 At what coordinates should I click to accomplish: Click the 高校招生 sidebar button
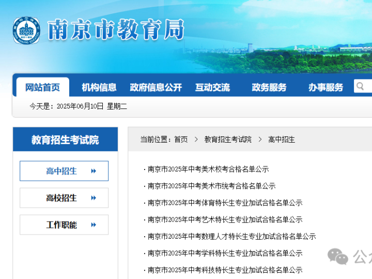(64, 198)
